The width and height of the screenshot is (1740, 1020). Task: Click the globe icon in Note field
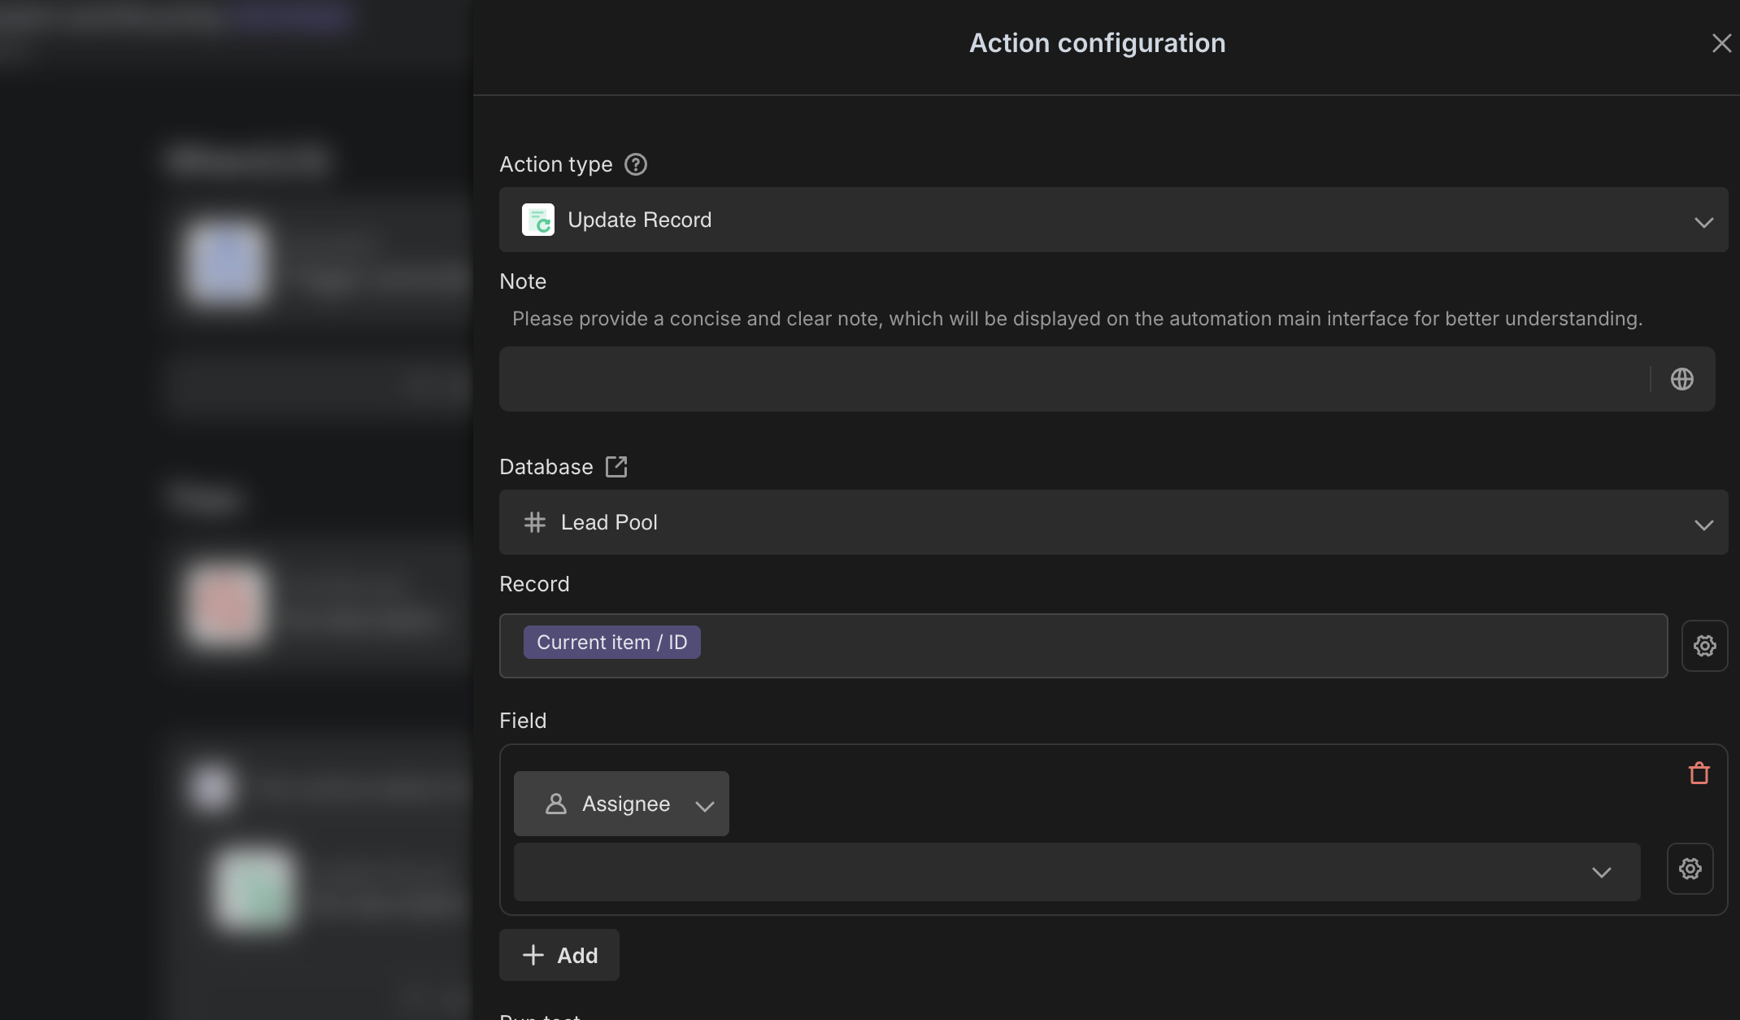[1681, 379]
